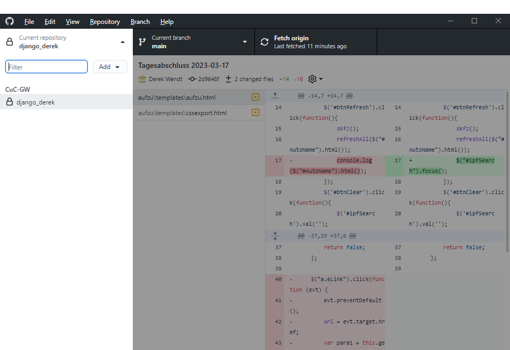Click the git branch icon
Screen dimensions: 510x350
[x=142, y=42]
